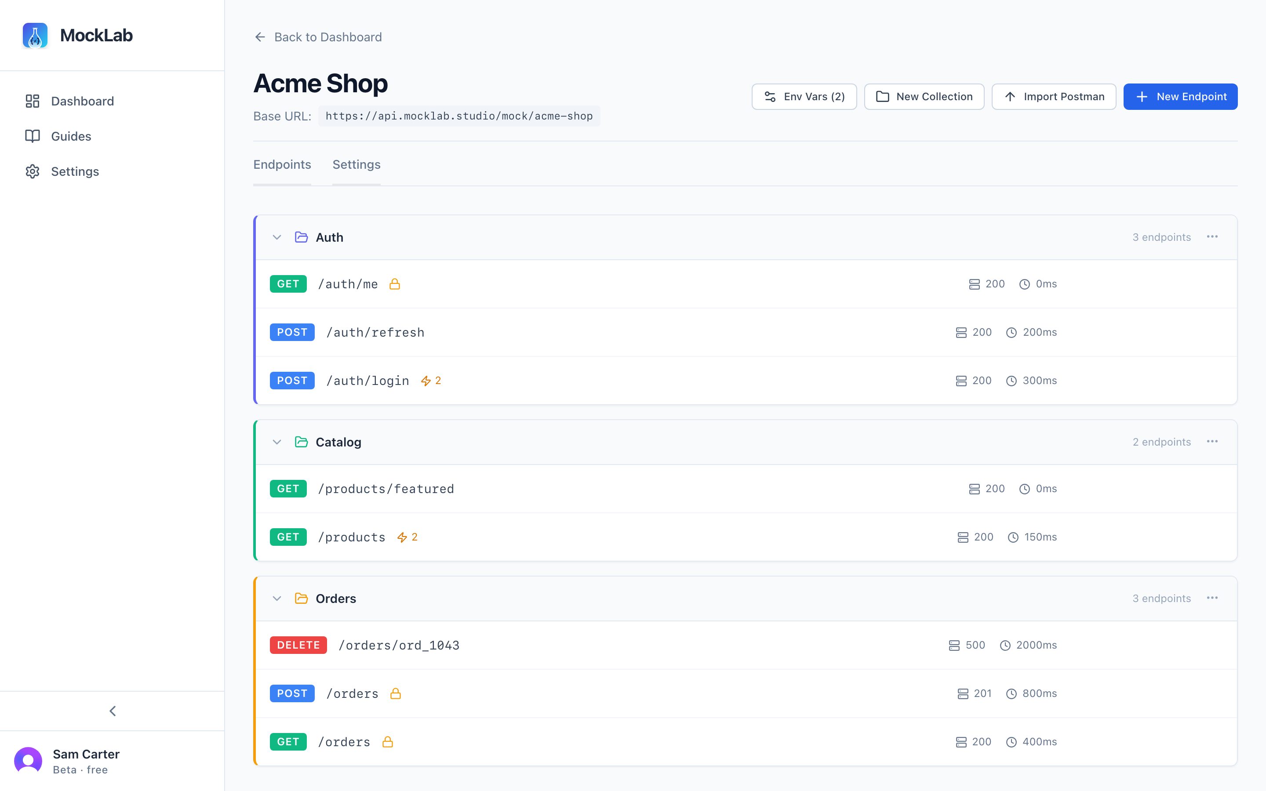1266x791 pixels.
Task: Click the New Endpoint button
Action: [1180, 97]
